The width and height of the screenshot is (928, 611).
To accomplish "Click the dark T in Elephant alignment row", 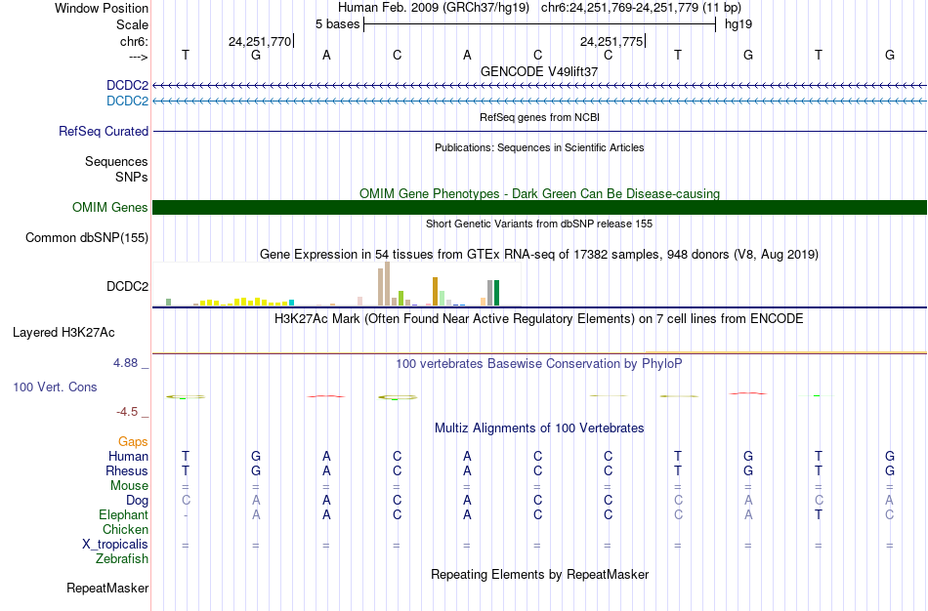I will coord(819,514).
